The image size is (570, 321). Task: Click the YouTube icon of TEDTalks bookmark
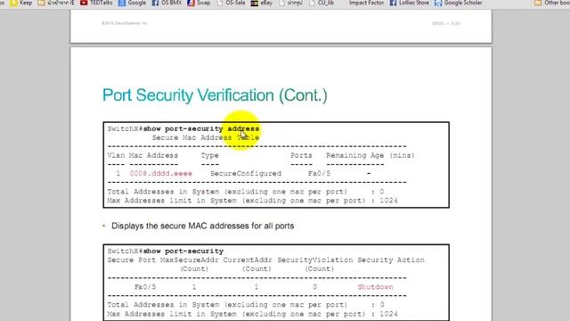pyautogui.click(x=84, y=3)
